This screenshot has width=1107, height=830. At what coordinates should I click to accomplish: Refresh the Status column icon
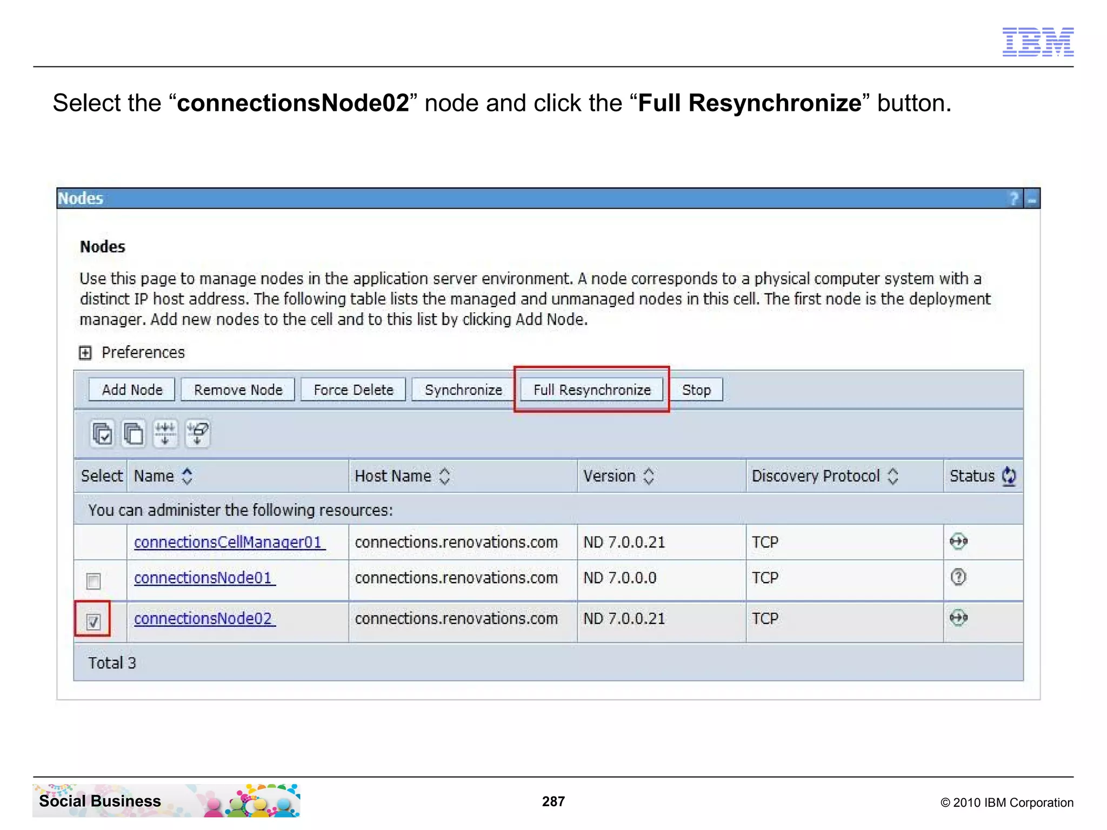pyautogui.click(x=1009, y=476)
